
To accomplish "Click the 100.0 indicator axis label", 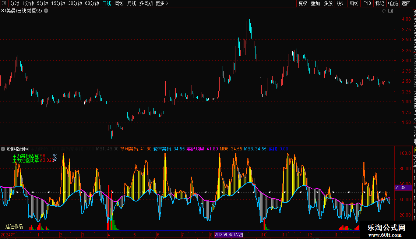I will coord(405,153).
